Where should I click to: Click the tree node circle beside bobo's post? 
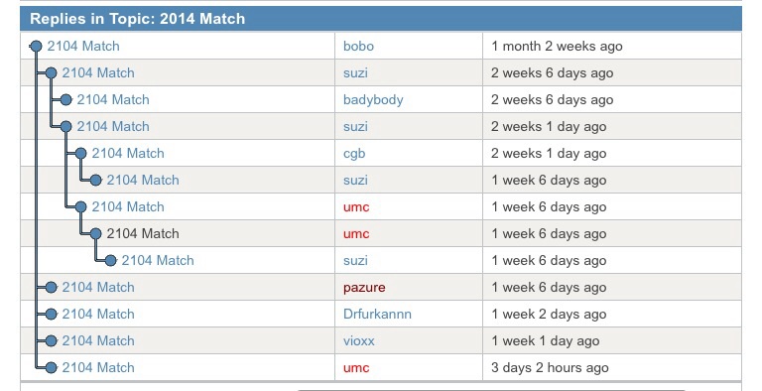point(36,47)
